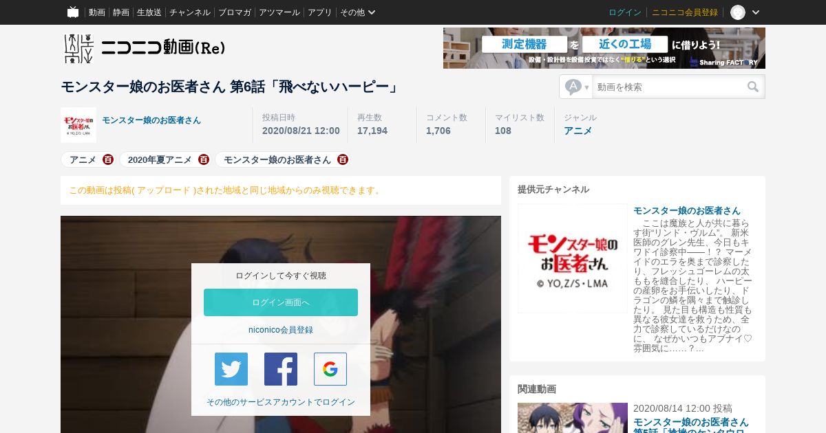Open the provider channel title link モンスター娘のお医者さん
The width and height of the screenshot is (826, 433).
point(687,210)
